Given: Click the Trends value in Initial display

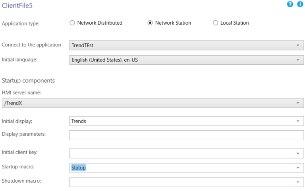Looking at the screenshot, I should (x=79, y=121).
